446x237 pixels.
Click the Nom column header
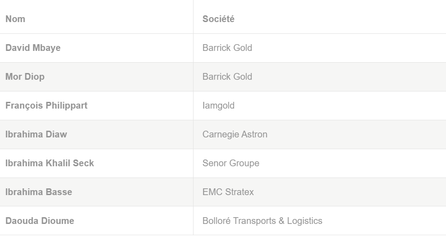(15, 19)
